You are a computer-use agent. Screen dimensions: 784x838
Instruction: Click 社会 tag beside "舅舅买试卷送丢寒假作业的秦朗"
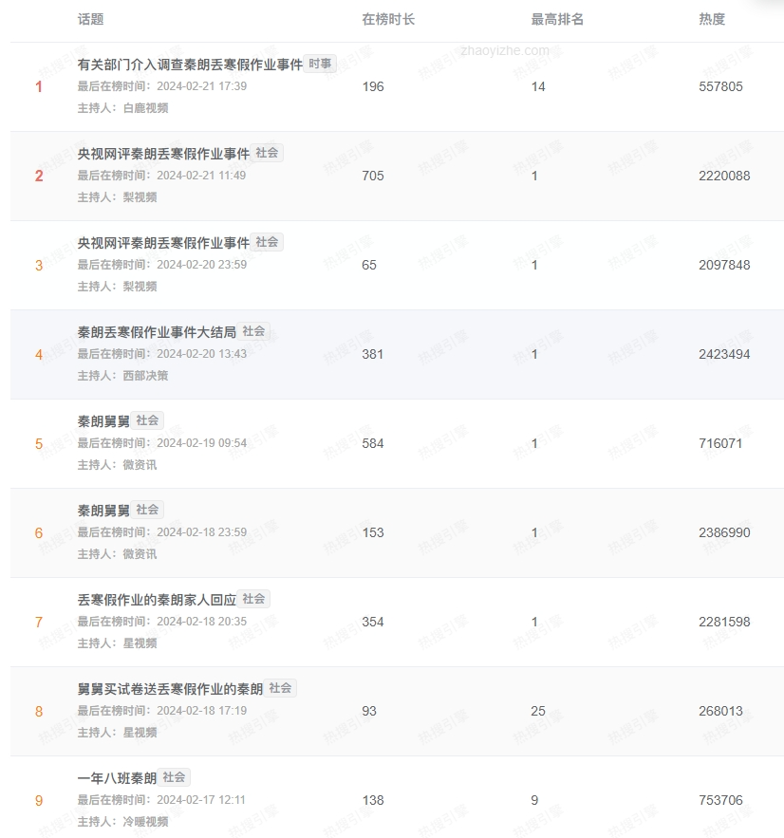tap(281, 688)
